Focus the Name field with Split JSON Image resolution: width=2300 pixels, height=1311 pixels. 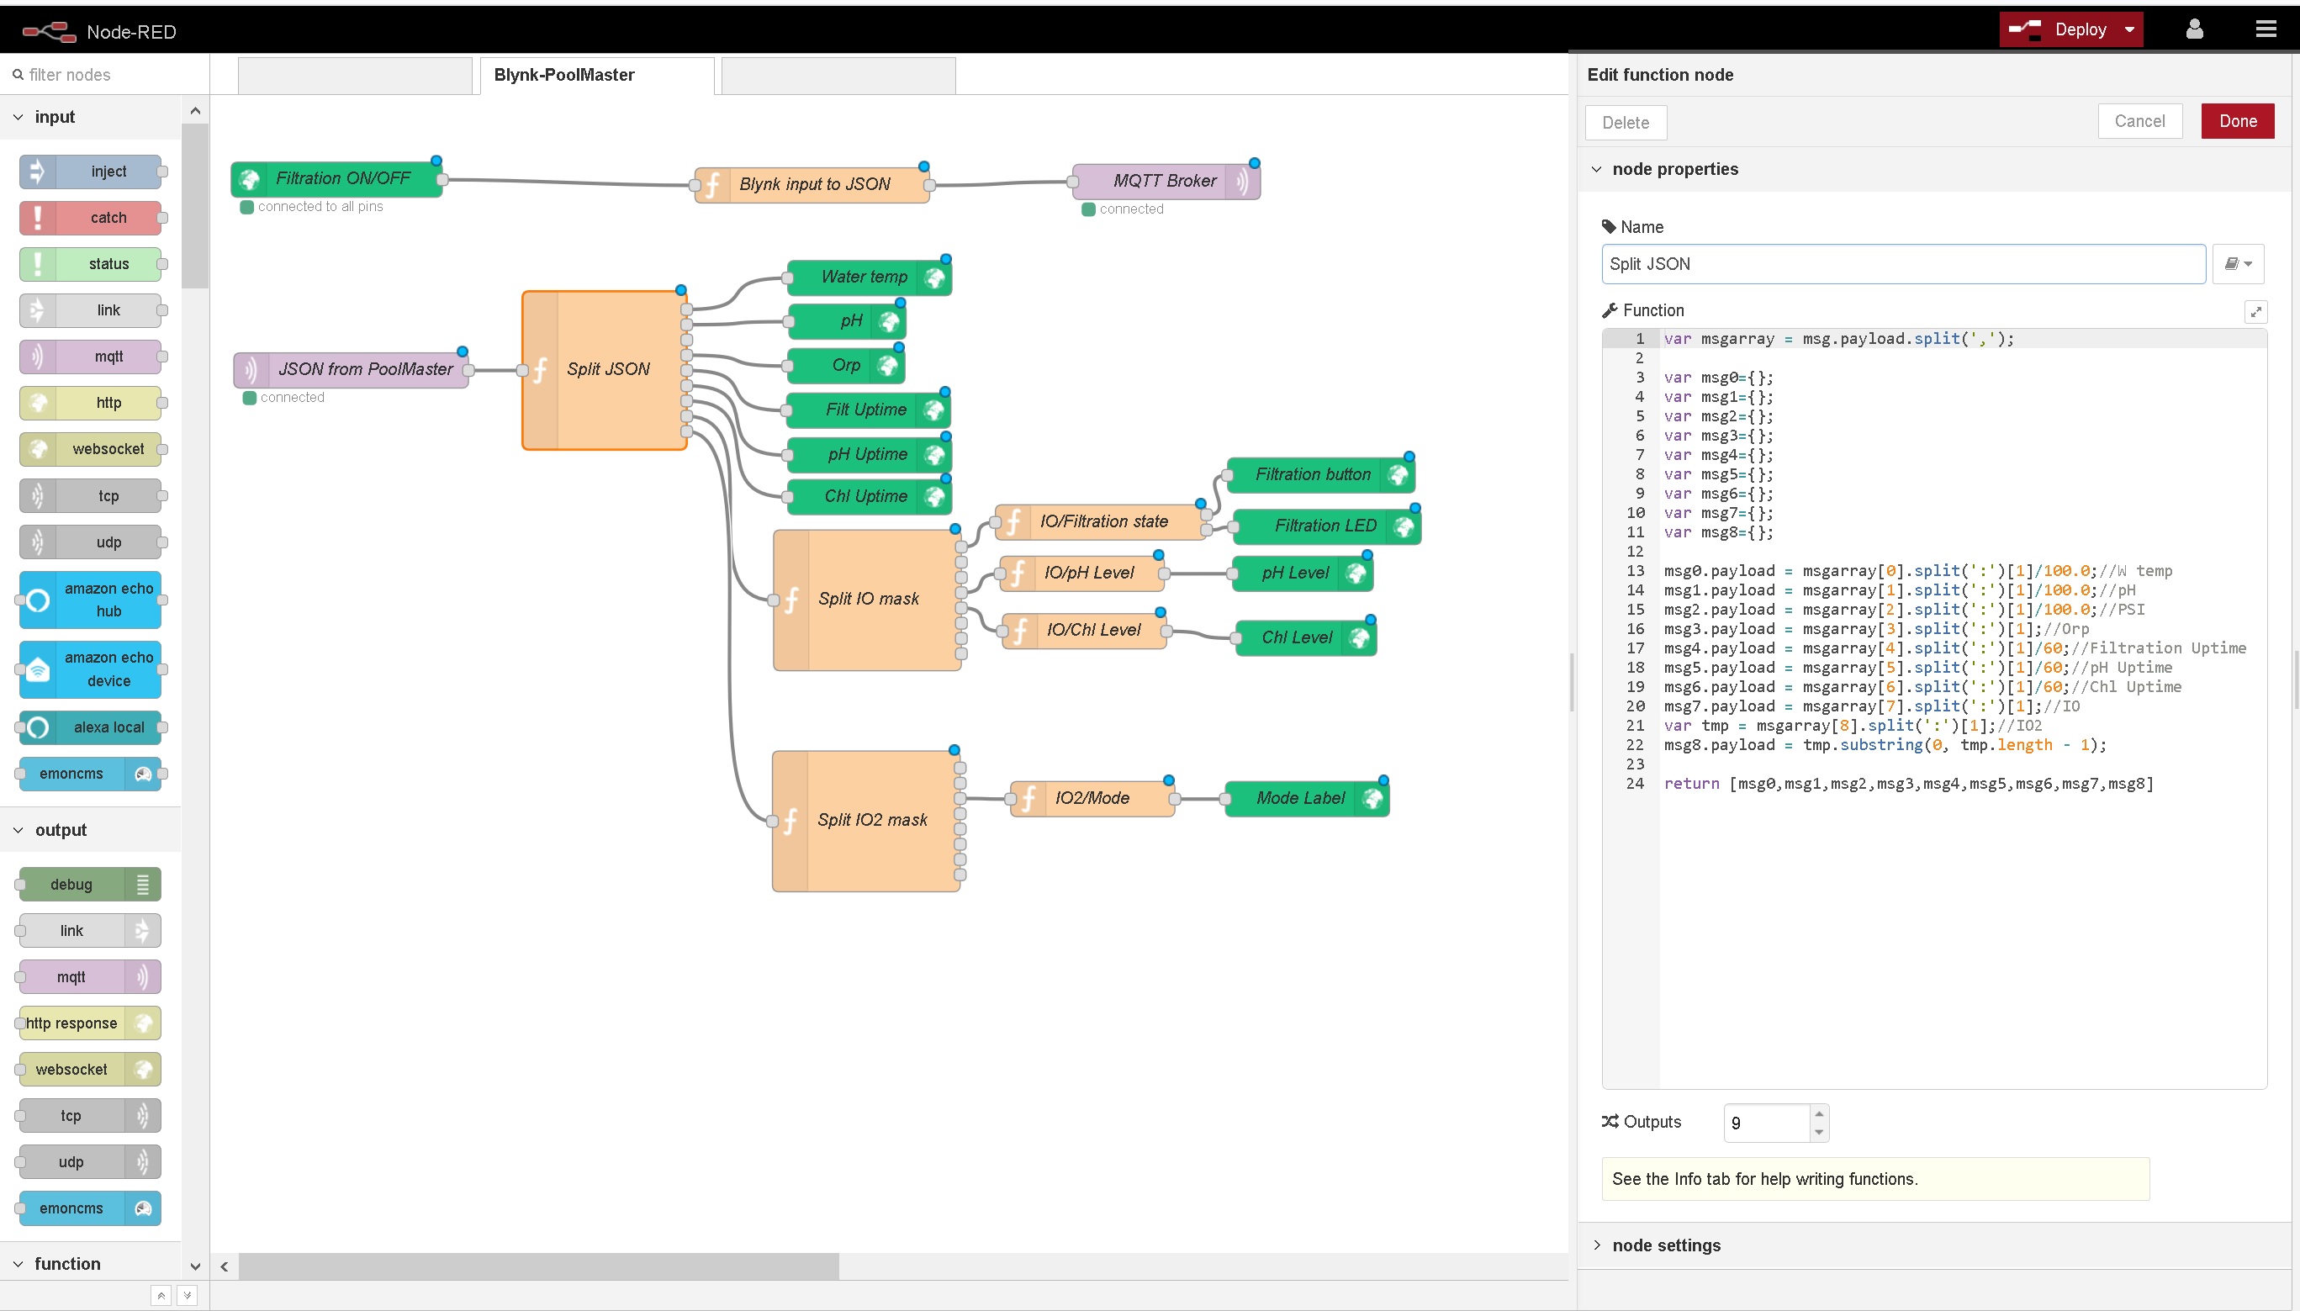(1903, 264)
